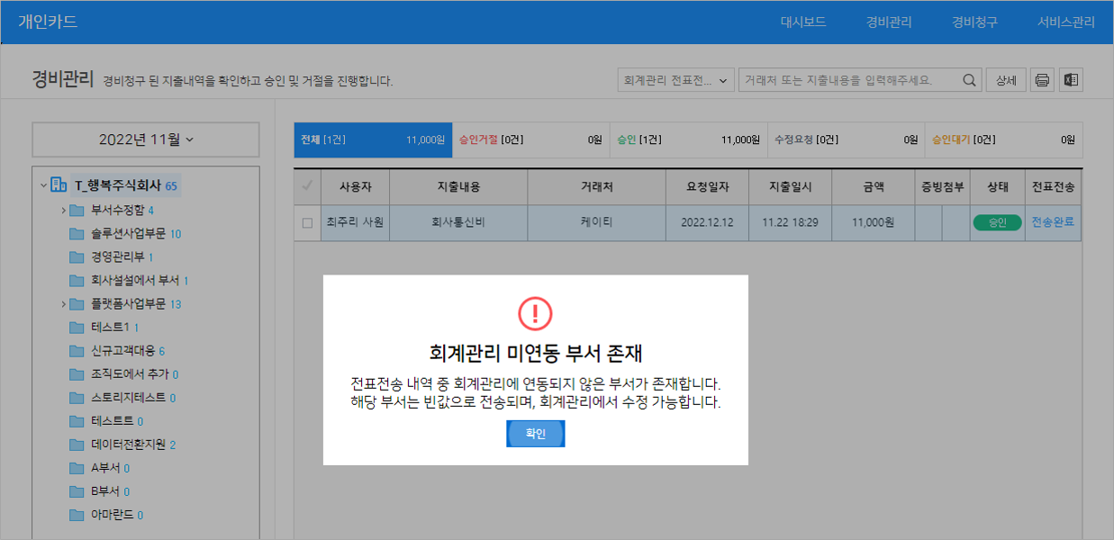This screenshot has height=540, width=1114.
Task: Click the Excel export icon
Action: pyautogui.click(x=1071, y=80)
